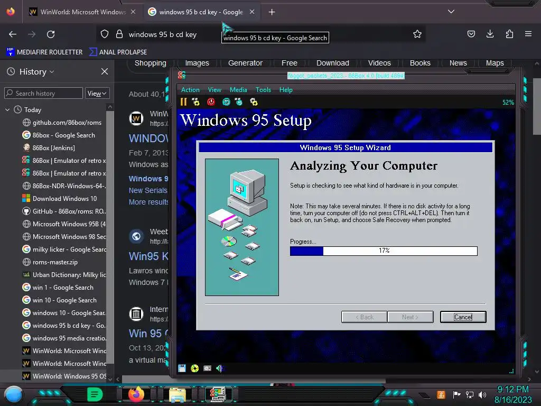541x406 pixels.
Task: Click the padlock site information icon
Action: tap(119, 34)
